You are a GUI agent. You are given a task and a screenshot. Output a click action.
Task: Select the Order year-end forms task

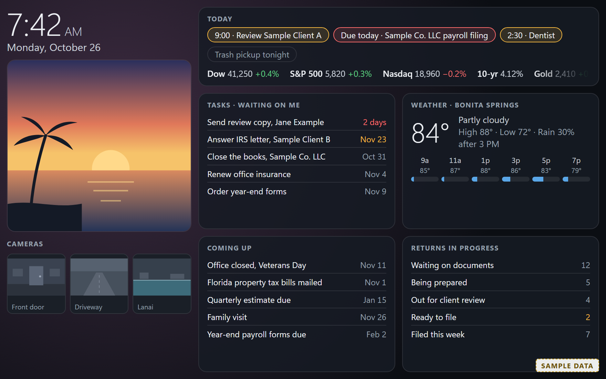(297, 192)
